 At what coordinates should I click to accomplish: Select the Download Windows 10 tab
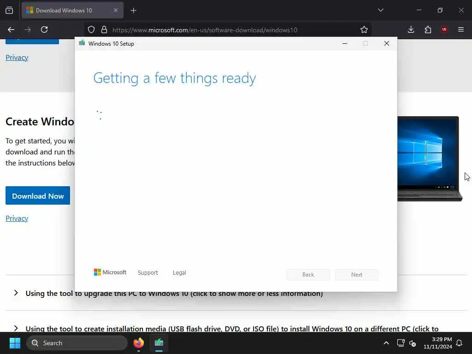tap(72, 10)
